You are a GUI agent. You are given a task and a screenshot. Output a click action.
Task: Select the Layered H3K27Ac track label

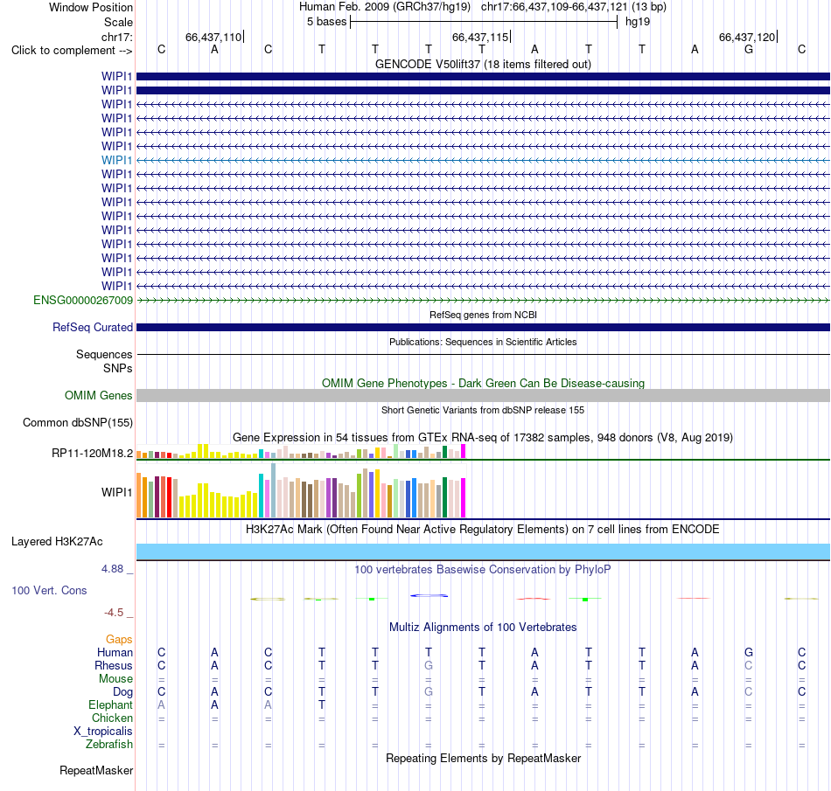tap(57, 542)
